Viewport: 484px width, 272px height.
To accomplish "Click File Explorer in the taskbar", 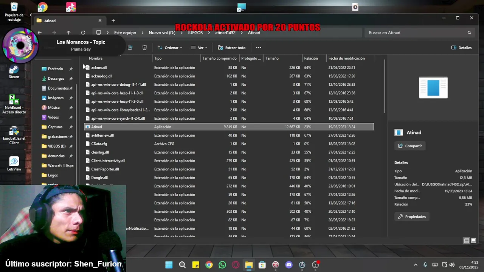I will click(249, 265).
